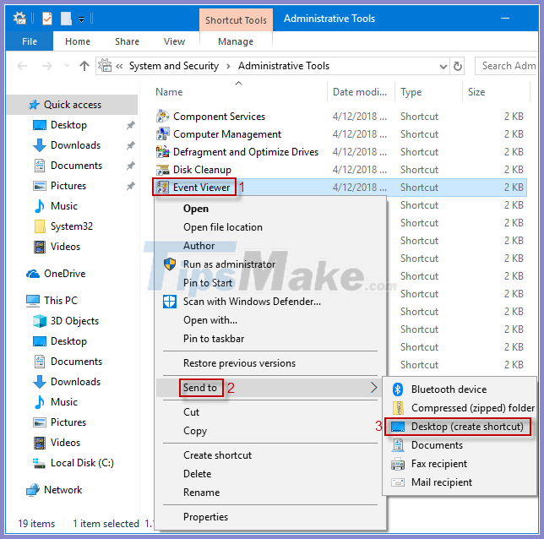The width and height of the screenshot is (544, 539).
Task: Refresh the Administrative Tools folder
Action: click(x=458, y=66)
